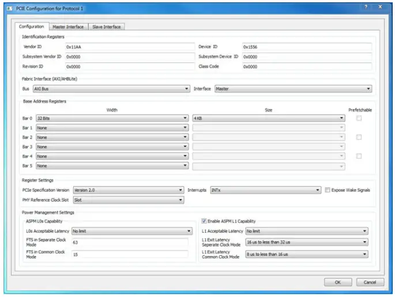Screen dimensions: 395x297
Task: Open the Bar 5 width dropdown
Action: pyautogui.click(x=112, y=166)
